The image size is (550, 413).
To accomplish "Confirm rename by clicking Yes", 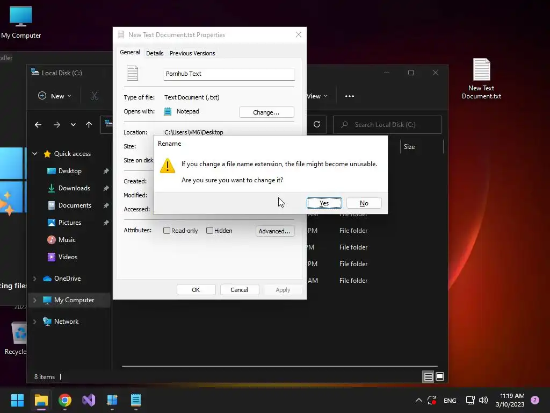I will [324, 203].
